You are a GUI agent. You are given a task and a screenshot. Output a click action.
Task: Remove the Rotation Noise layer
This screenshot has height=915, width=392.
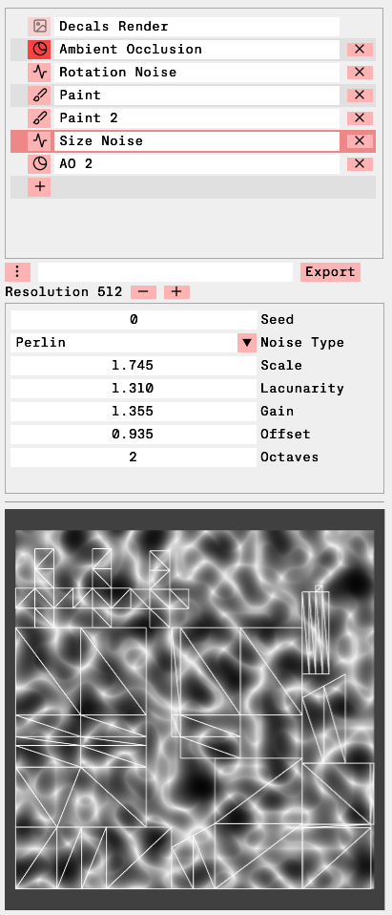(x=360, y=73)
